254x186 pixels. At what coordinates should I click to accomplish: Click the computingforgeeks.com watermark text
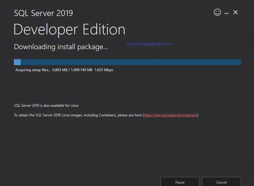[x=149, y=43]
